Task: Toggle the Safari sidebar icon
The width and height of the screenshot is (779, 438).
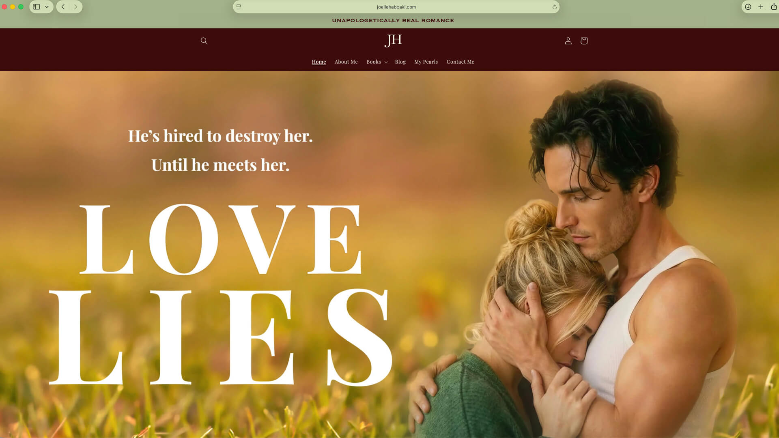Action: coord(37,7)
